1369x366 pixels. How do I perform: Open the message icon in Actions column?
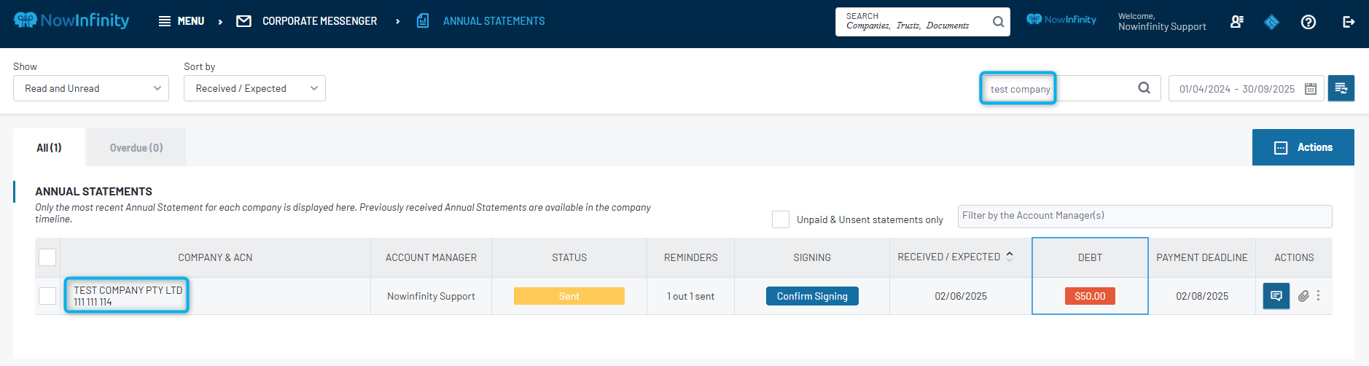pyautogui.click(x=1276, y=296)
